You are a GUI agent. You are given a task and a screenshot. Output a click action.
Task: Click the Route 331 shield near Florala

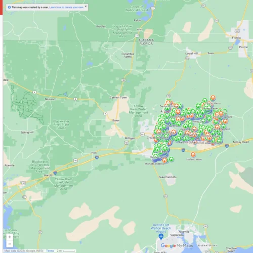[x=237, y=31]
